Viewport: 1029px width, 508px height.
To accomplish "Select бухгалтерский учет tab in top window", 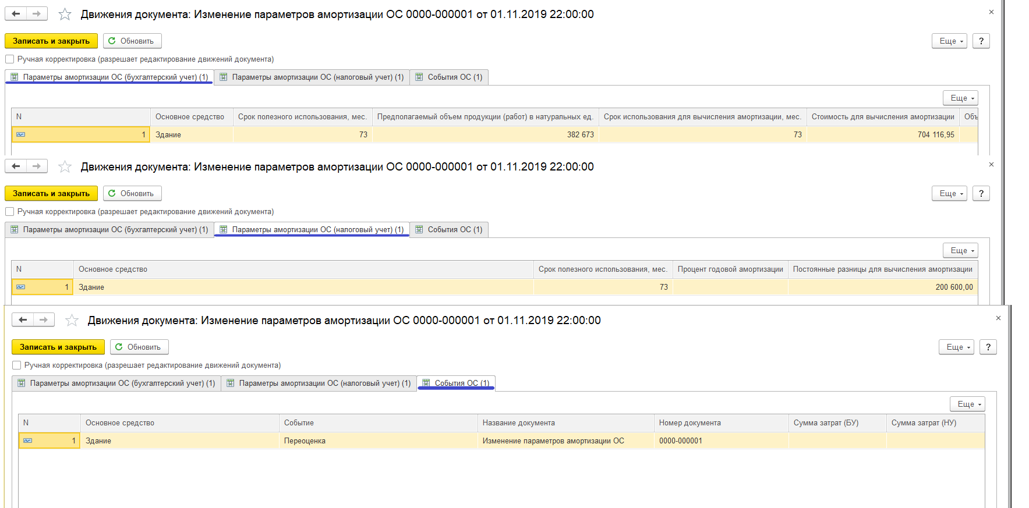I will (109, 77).
